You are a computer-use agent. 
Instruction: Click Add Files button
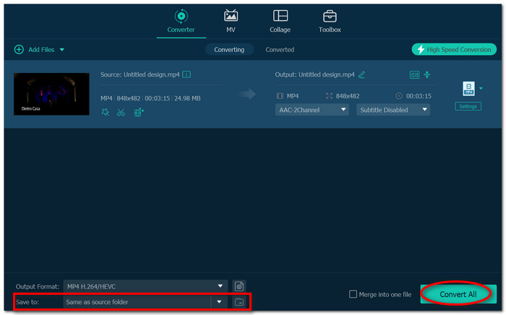(34, 50)
